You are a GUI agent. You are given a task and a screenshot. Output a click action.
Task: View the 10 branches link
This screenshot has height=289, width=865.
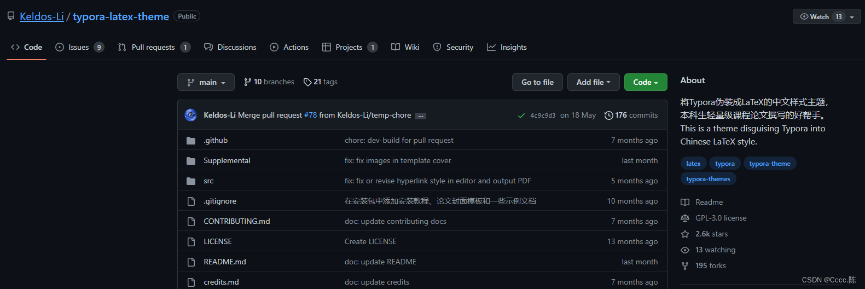click(269, 82)
